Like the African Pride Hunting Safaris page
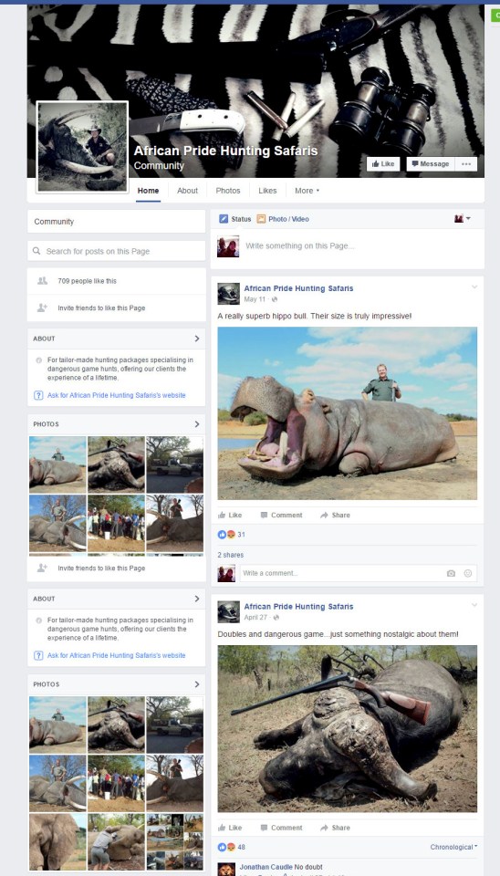Screen dimensions: 500x876 click(383, 163)
